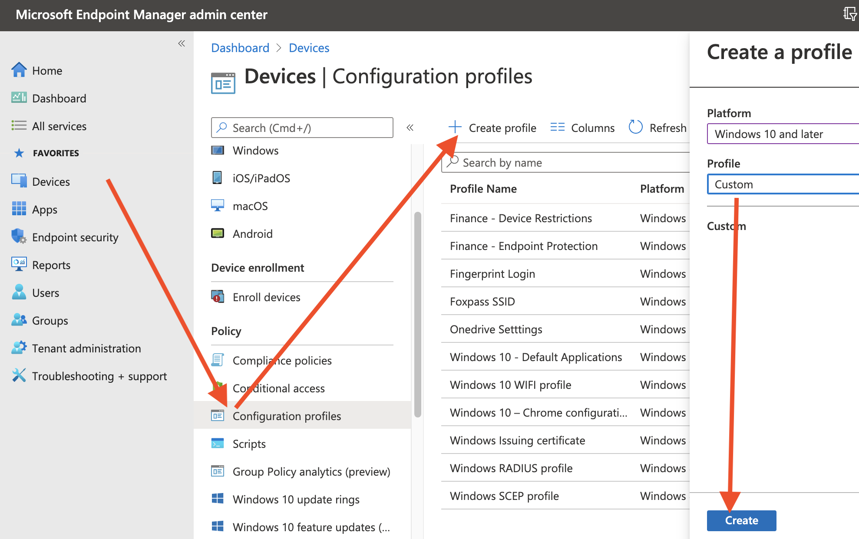Click the Scripts terminal icon
The image size is (859, 539).
point(218,443)
